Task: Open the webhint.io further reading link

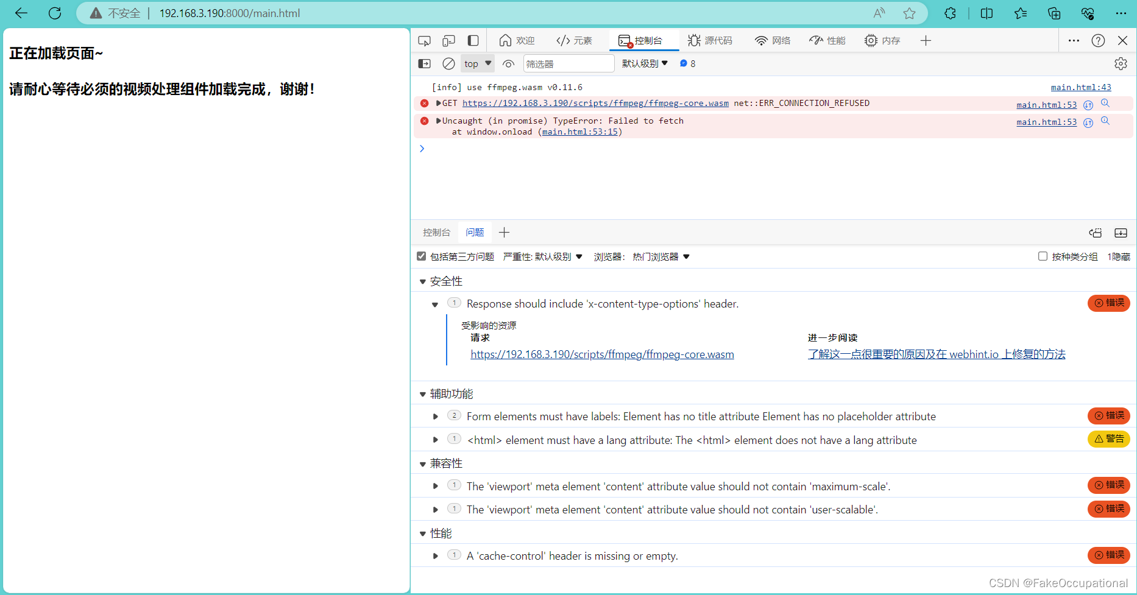Action: 937,354
